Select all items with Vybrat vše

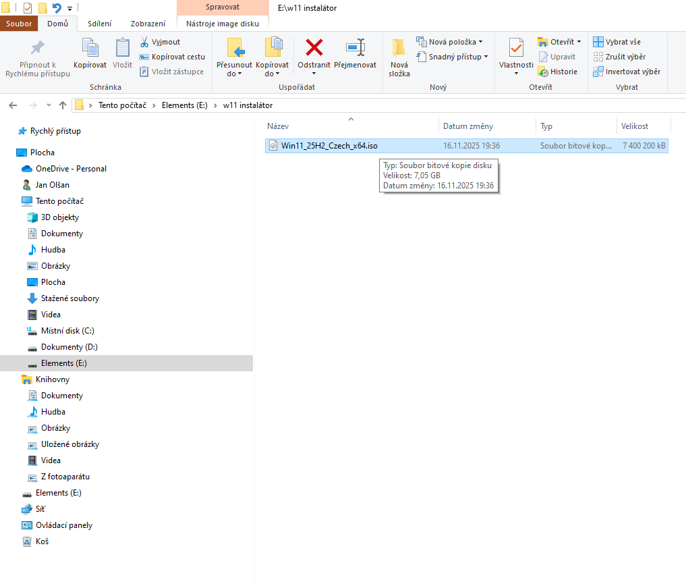[617, 42]
